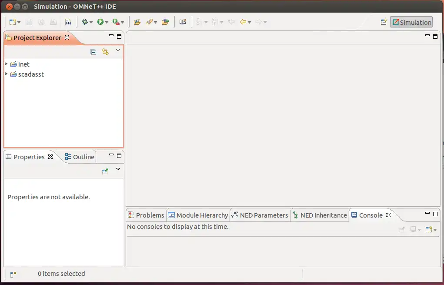Open the Back history dropdown arrow
Viewport: 444px width, 285px height.
pyautogui.click(x=250, y=22)
